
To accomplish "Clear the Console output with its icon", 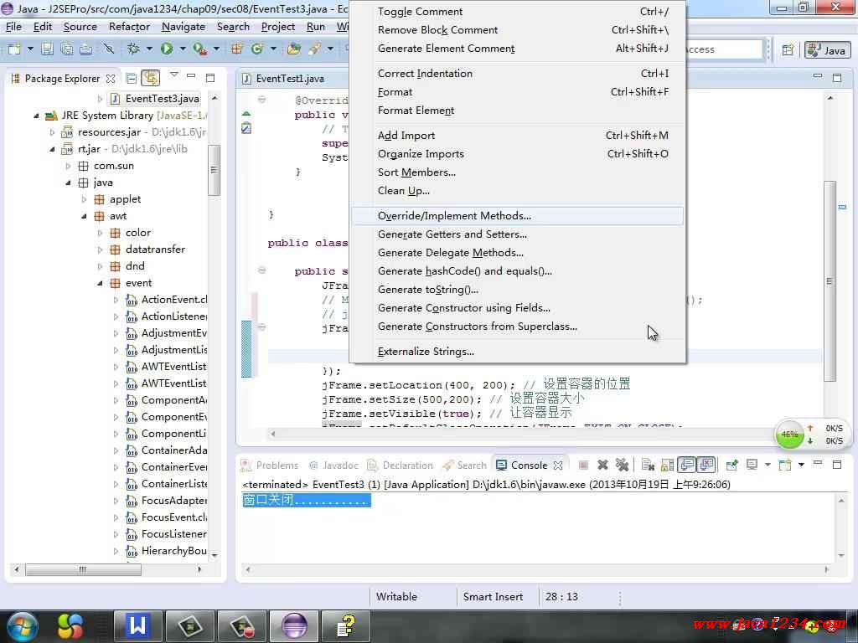I will point(648,465).
